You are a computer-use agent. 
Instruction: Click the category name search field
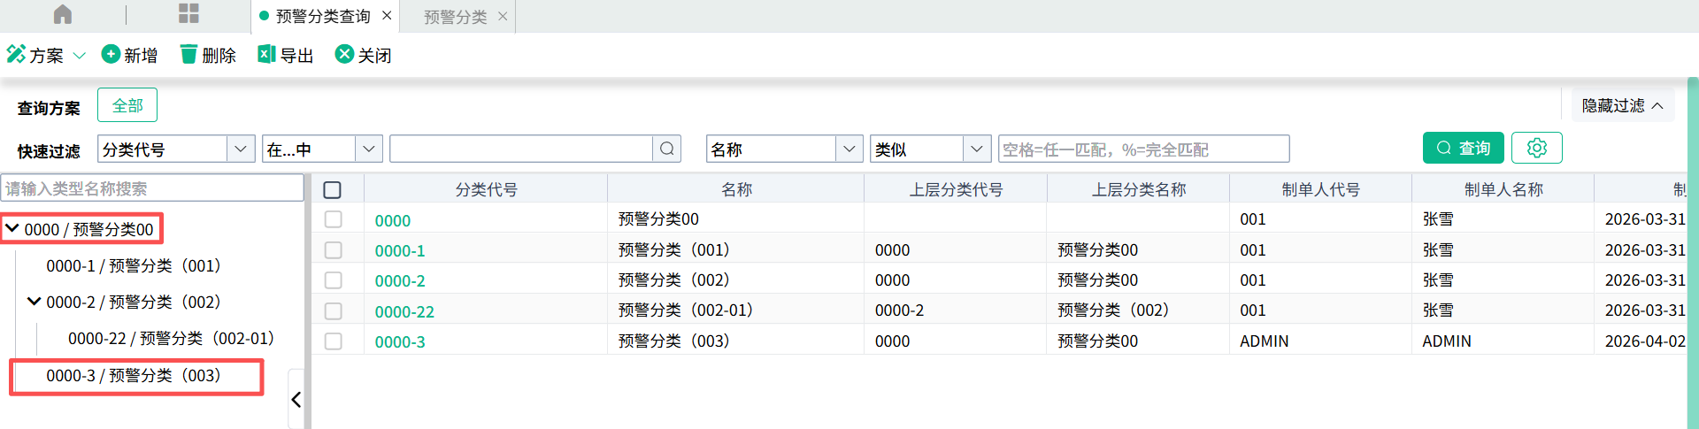pyautogui.click(x=152, y=188)
